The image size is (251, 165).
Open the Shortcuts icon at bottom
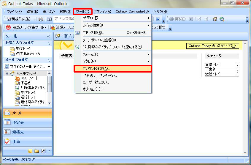(x=43, y=151)
